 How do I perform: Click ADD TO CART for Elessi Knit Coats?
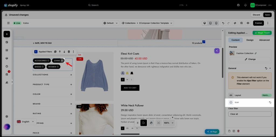point(130,88)
